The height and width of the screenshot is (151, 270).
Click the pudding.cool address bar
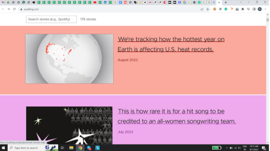tap(110, 9)
